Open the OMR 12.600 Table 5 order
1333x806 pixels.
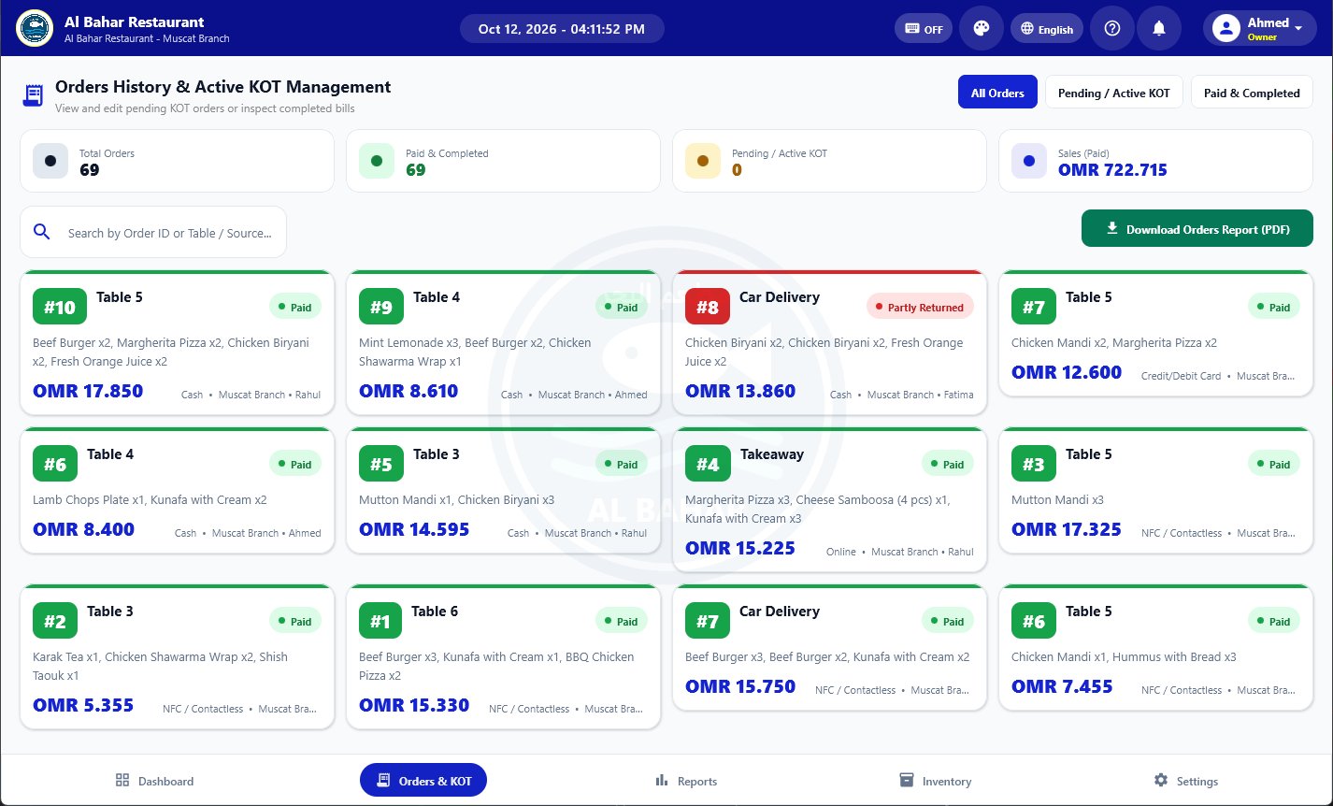pyautogui.click(x=1155, y=334)
